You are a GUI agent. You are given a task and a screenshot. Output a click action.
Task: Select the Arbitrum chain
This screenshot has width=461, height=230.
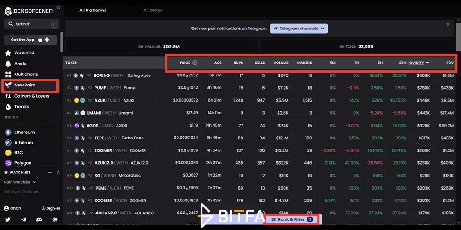(x=19, y=143)
